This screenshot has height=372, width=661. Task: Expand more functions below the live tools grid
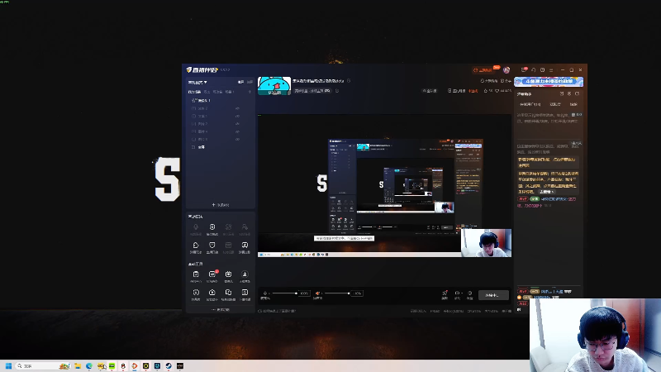[221, 309]
